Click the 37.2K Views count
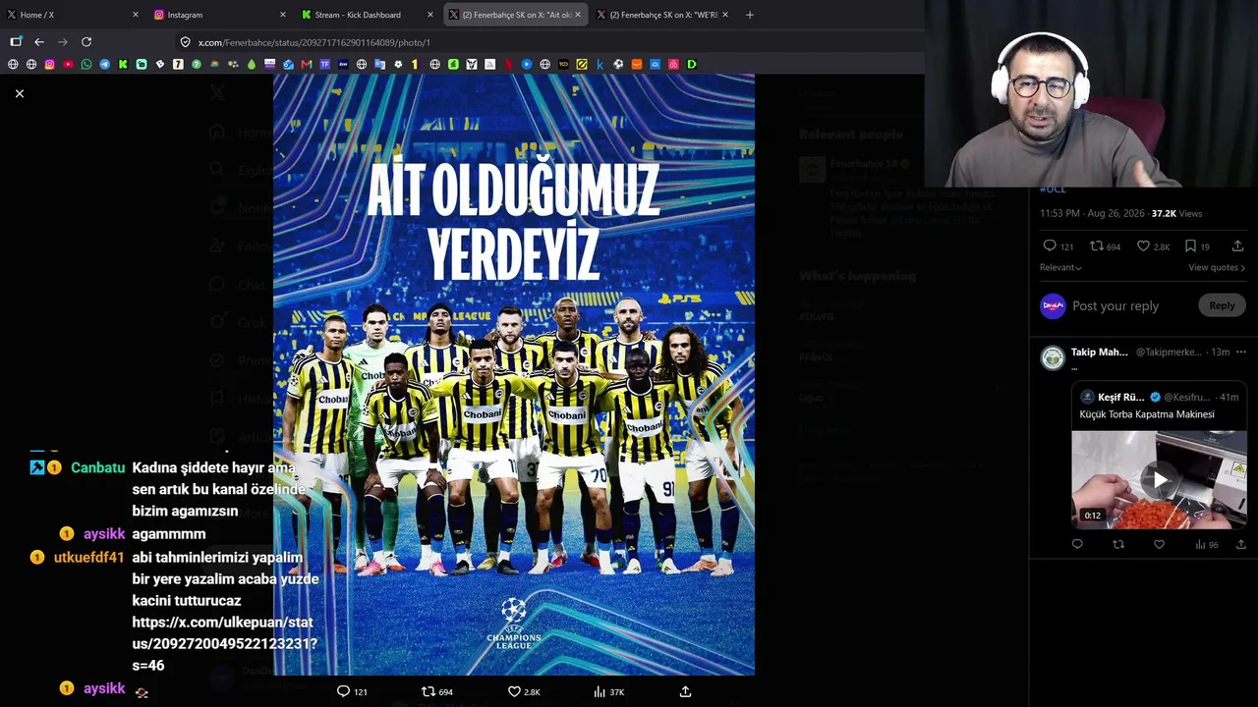This screenshot has height=707, width=1258. tap(1176, 213)
